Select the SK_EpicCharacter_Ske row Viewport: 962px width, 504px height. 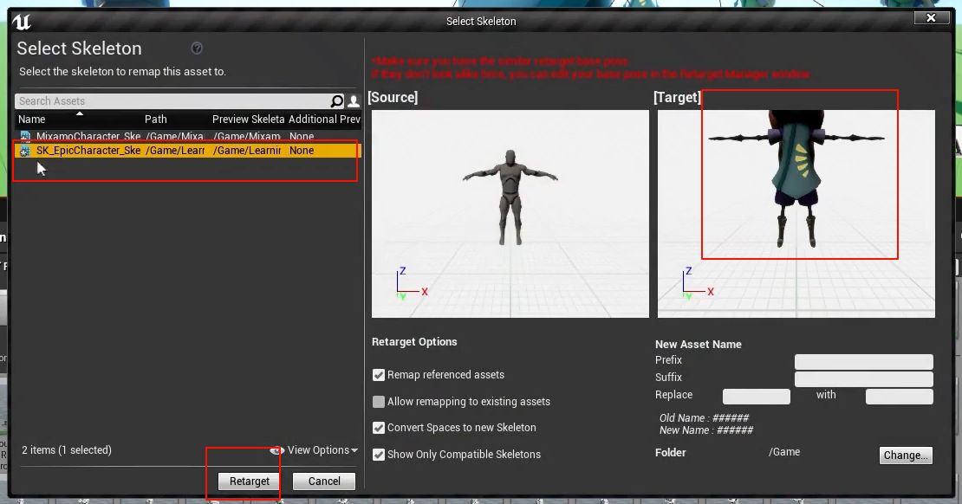[x=188, y=150]
